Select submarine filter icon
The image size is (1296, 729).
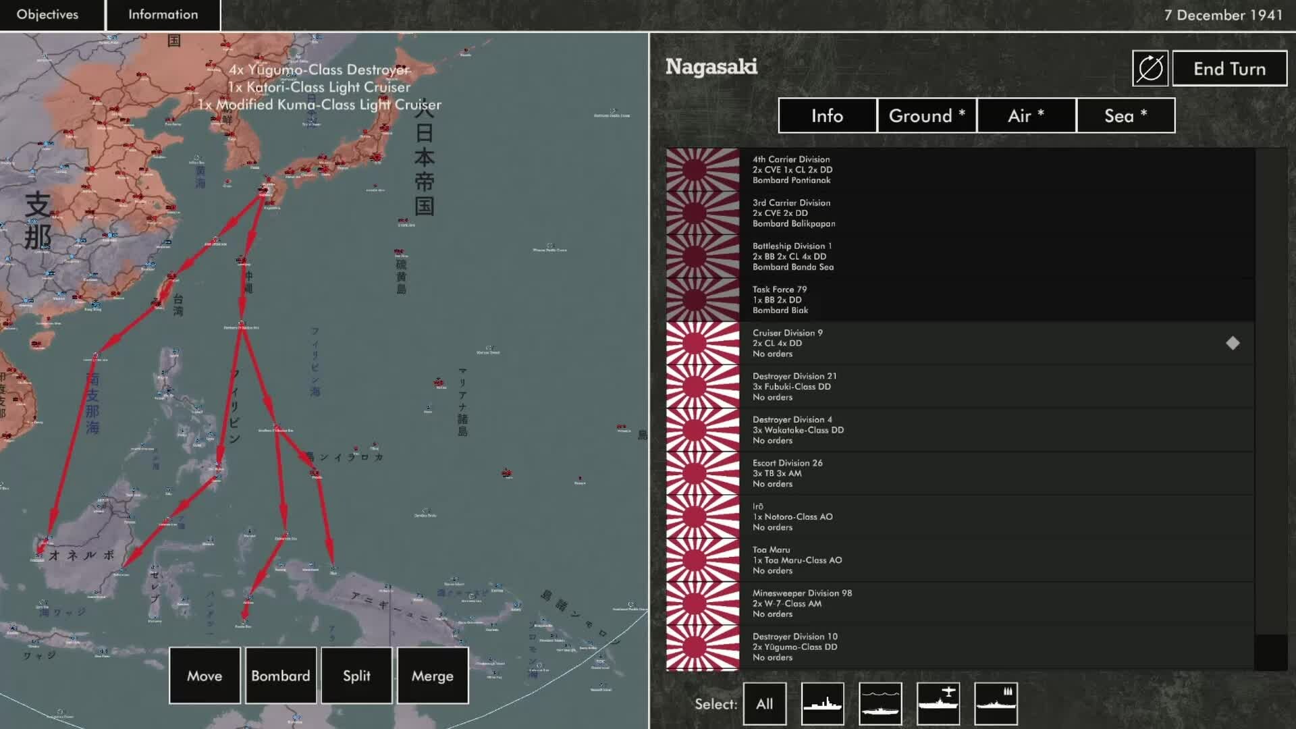pyautogui.click(x=880, y=703)
